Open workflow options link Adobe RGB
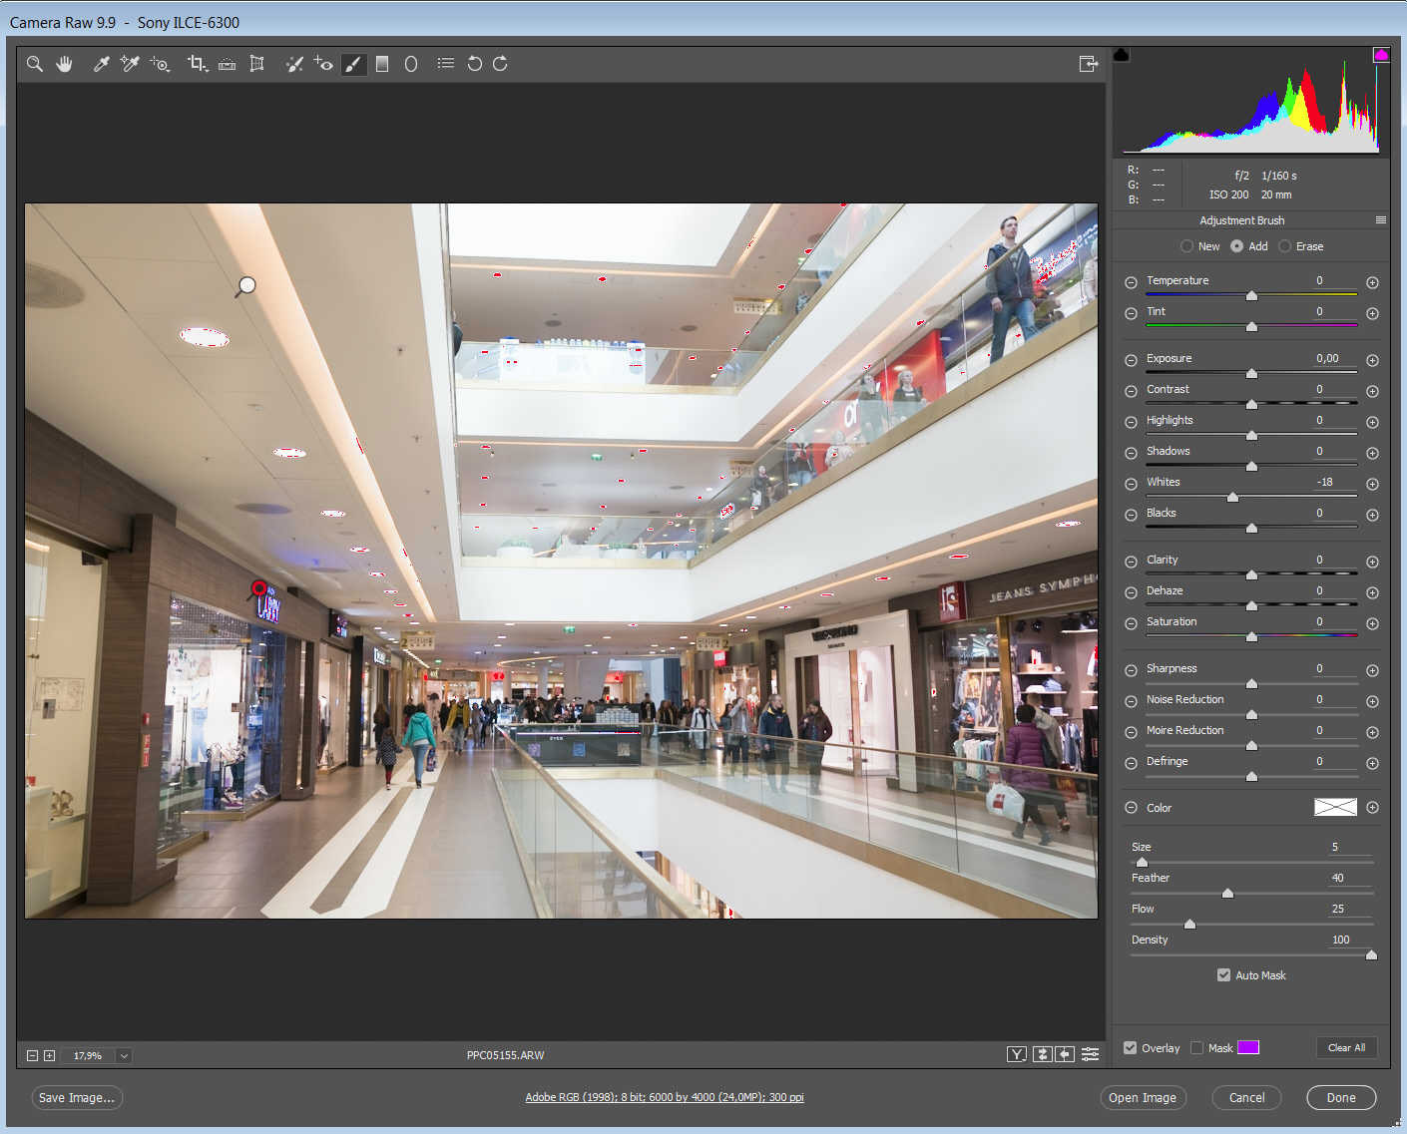The width and height of the screenshot is (1407, 1134). [x=664, y=1097]
